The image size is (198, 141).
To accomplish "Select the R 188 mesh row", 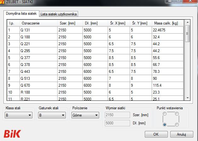I will pos(95,92).
